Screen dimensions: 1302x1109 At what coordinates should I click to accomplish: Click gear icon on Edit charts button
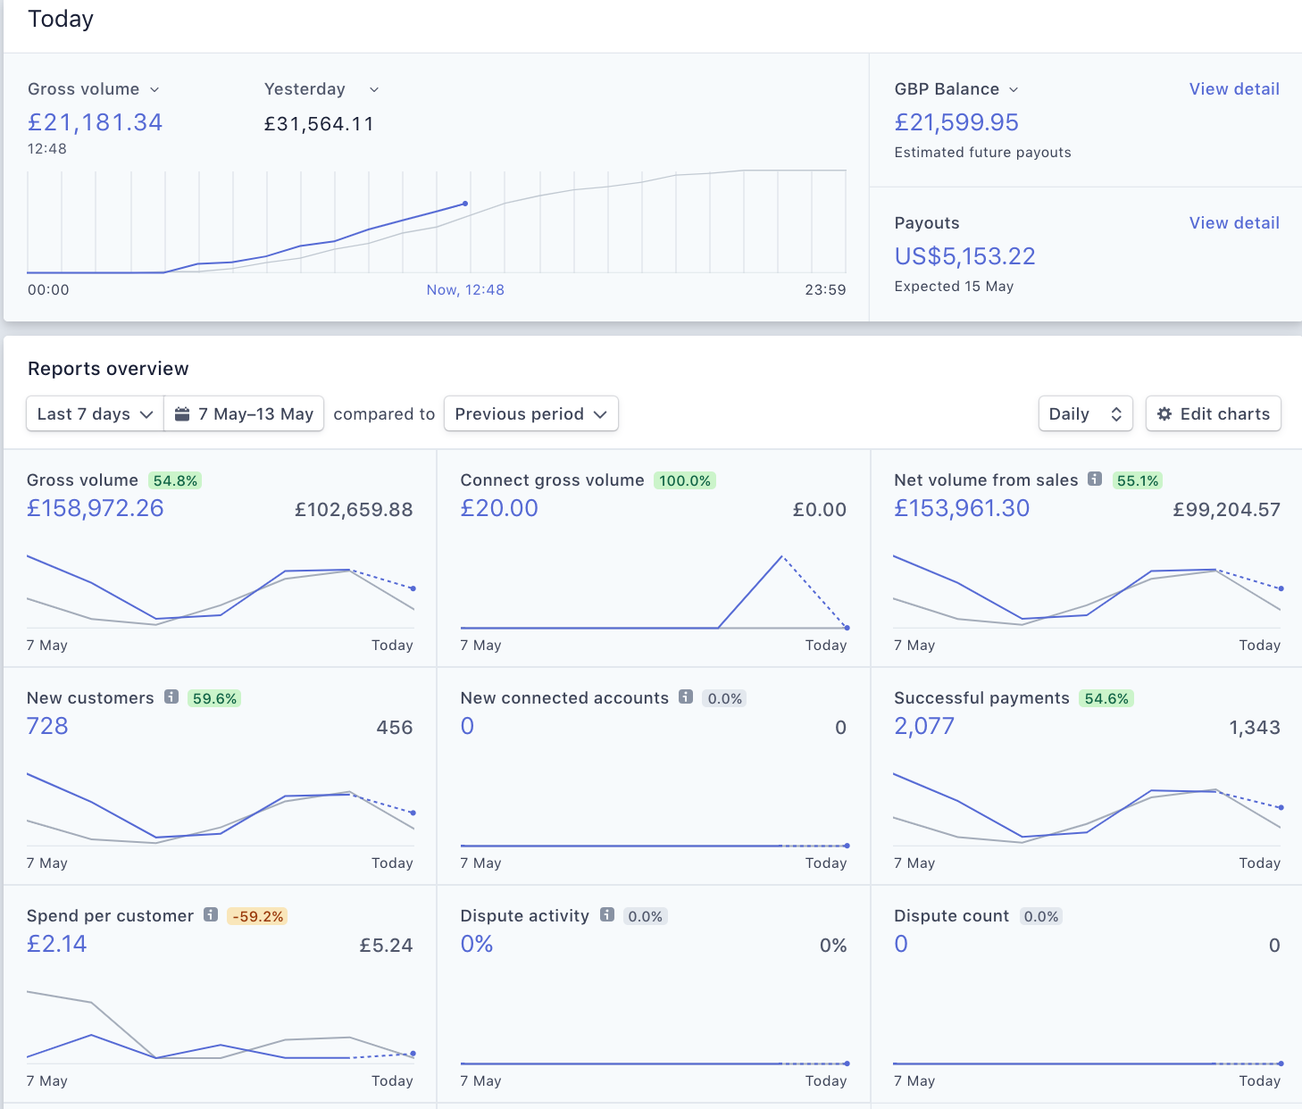(x=1164, y=414)
